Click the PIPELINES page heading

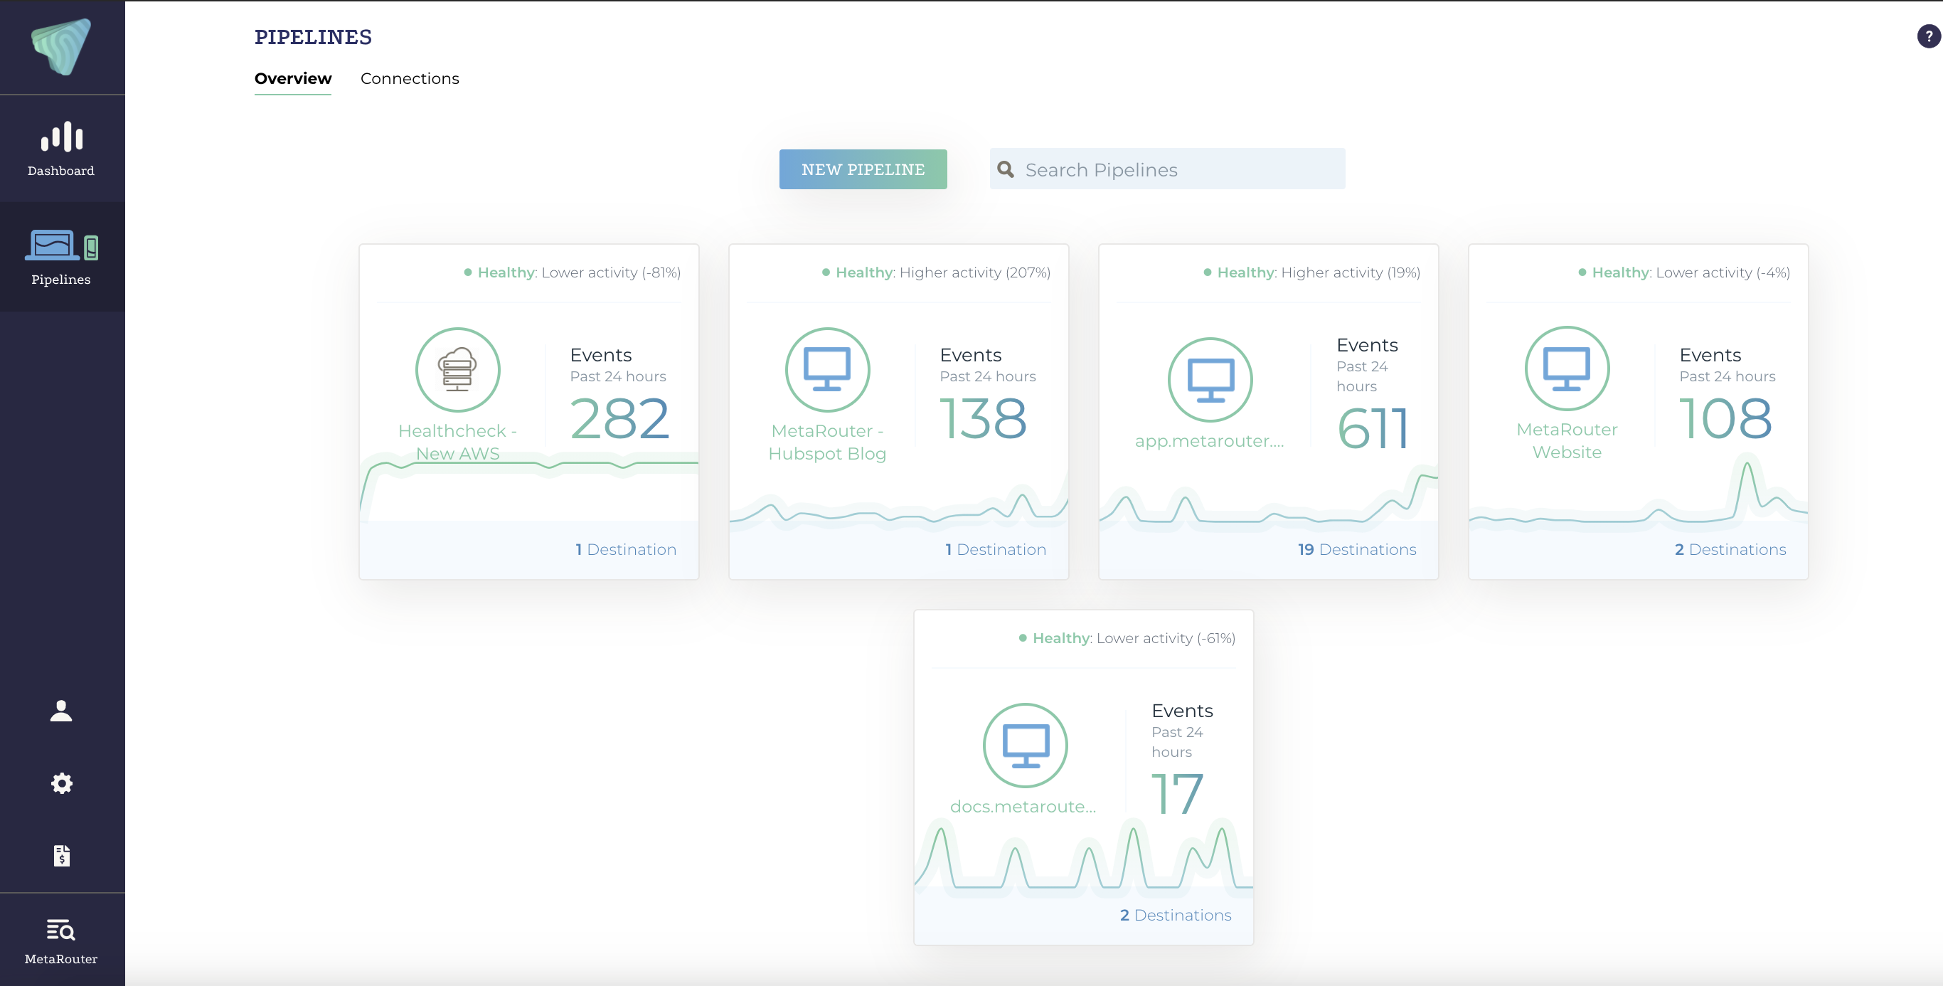pyautogui.click(x=313, y=37)
